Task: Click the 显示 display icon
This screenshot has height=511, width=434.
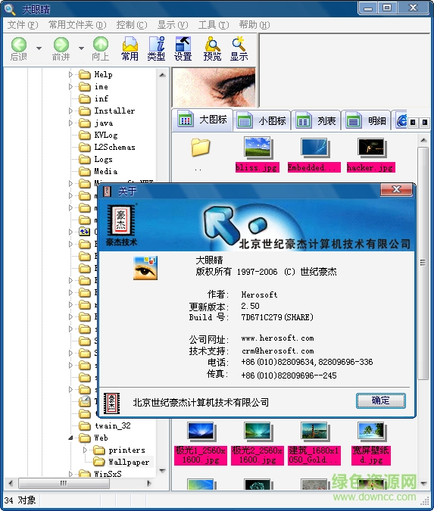Action: tap(239, 49)
